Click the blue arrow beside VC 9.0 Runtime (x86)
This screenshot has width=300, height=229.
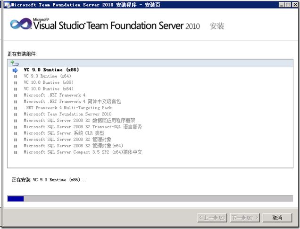pyautogui.click(x=15, y=70)
